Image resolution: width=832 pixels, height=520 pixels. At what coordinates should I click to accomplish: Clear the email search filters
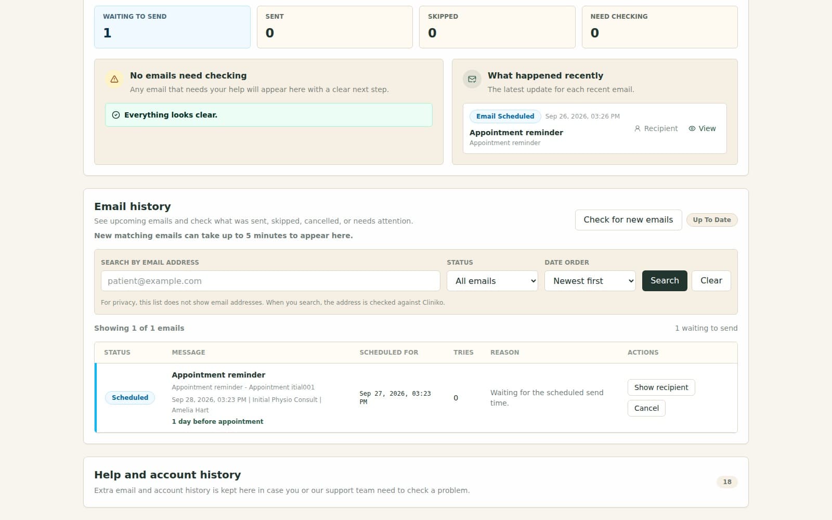[x=711, y=281]
